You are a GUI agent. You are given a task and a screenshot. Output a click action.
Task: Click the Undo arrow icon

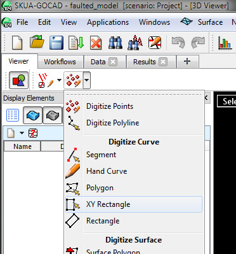click(x=178, y=43)
